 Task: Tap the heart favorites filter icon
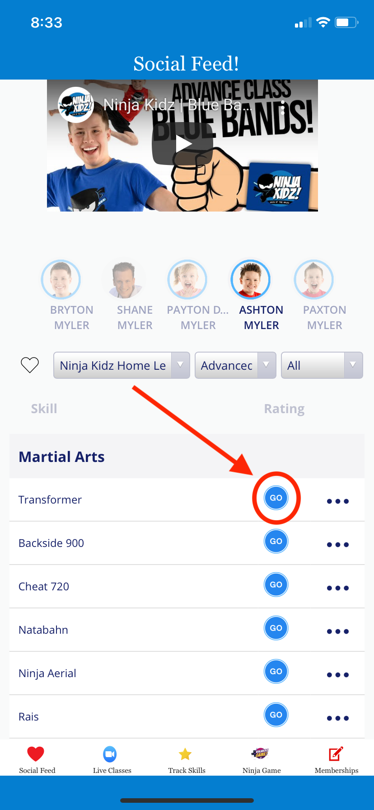30,365
